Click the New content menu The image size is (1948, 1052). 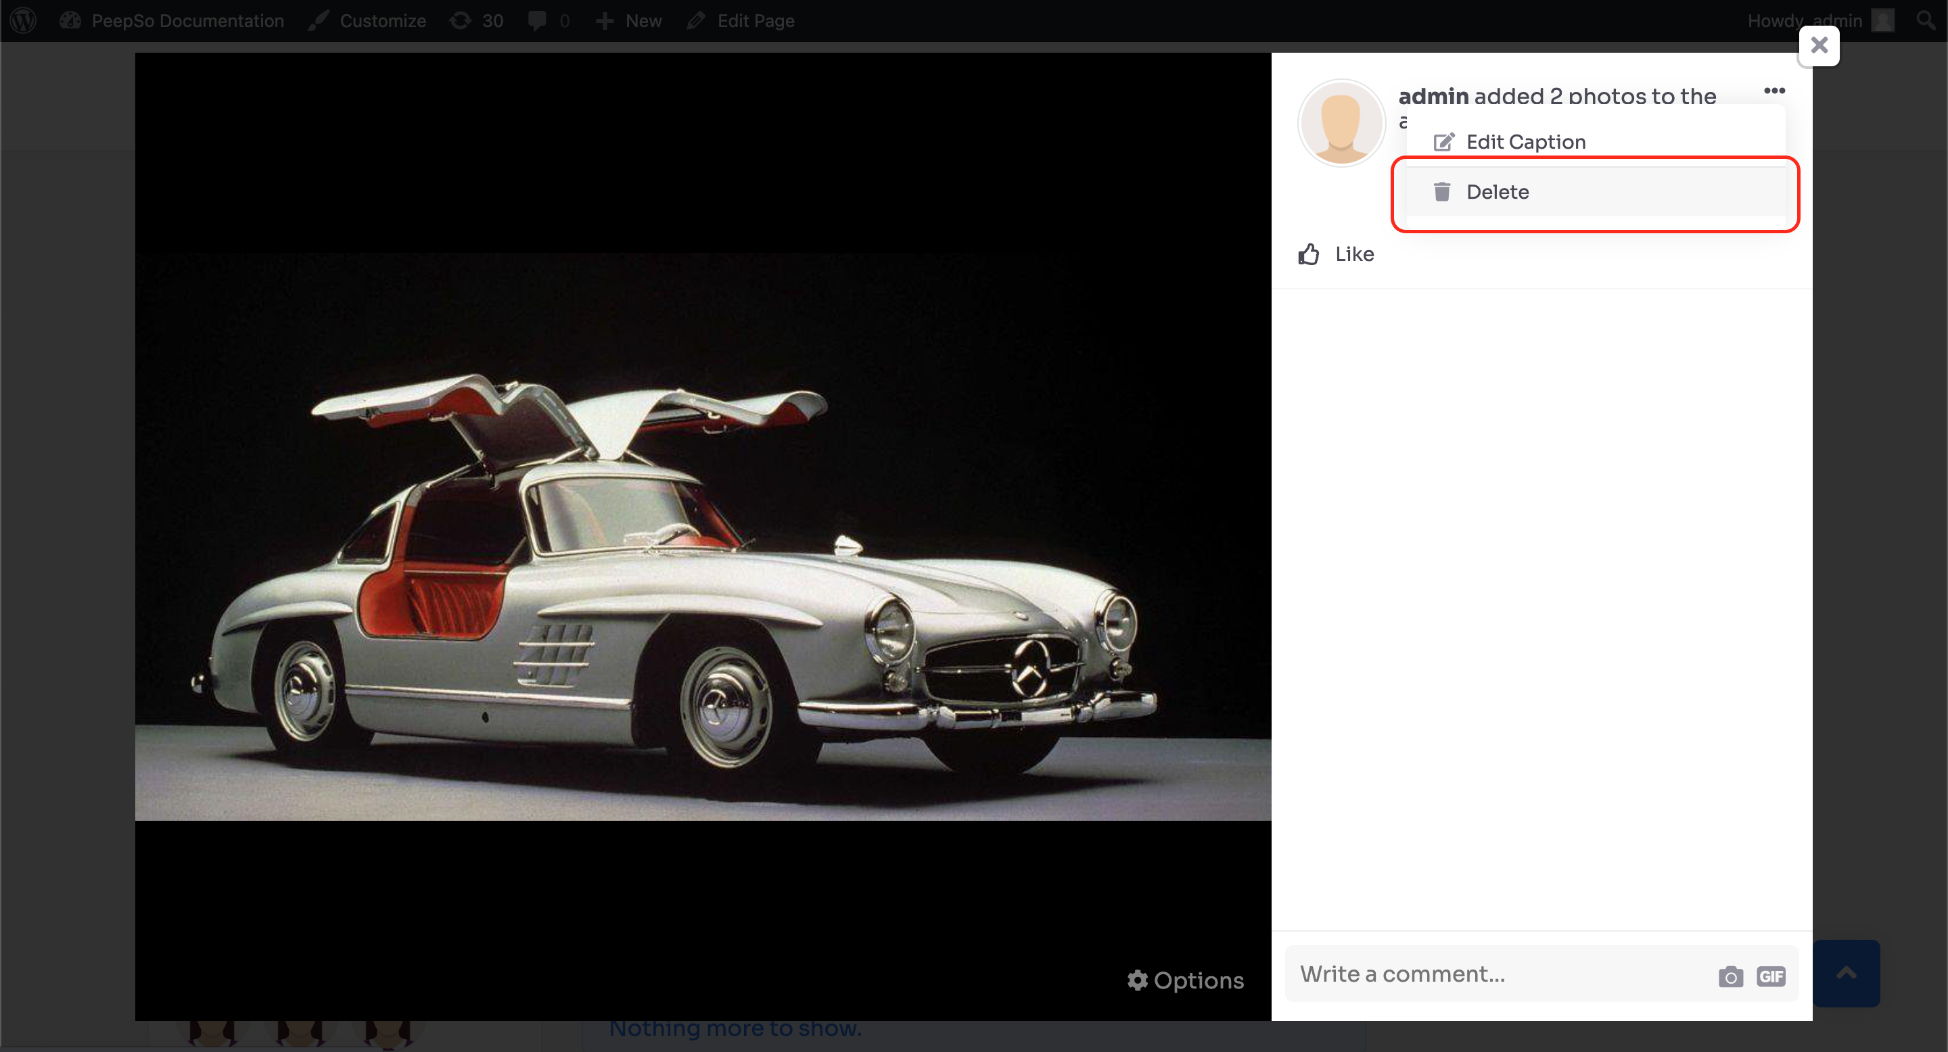[629, 20]
